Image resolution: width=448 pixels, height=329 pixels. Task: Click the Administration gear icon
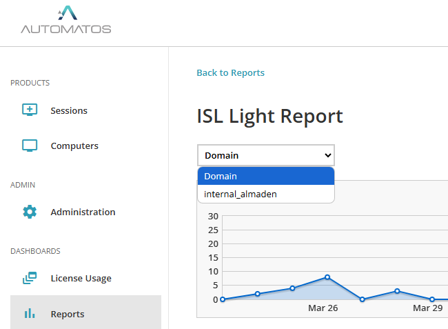click(x=30, y=212)
